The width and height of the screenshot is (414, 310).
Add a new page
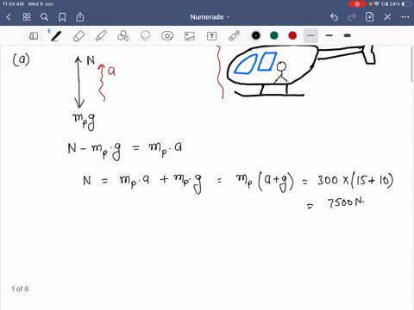(369, 17)
